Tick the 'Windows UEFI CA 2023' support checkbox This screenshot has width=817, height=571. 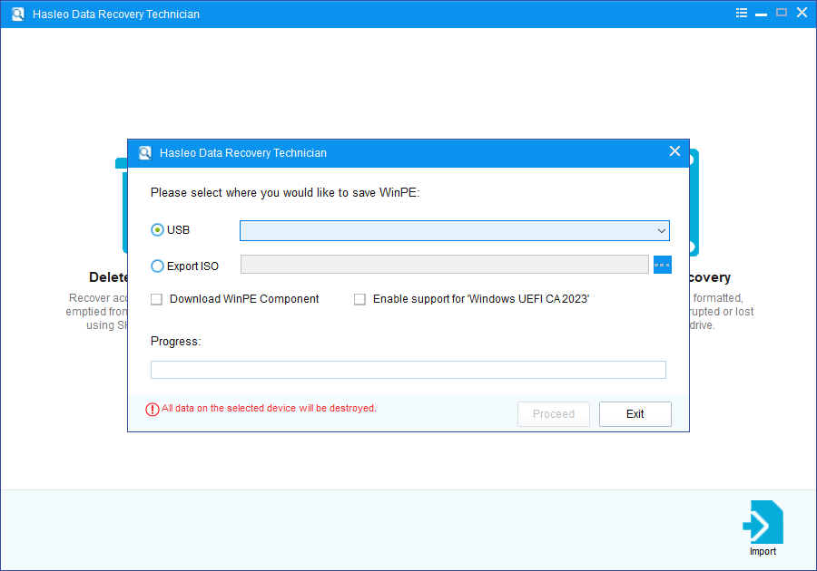[x=360, y=299]
